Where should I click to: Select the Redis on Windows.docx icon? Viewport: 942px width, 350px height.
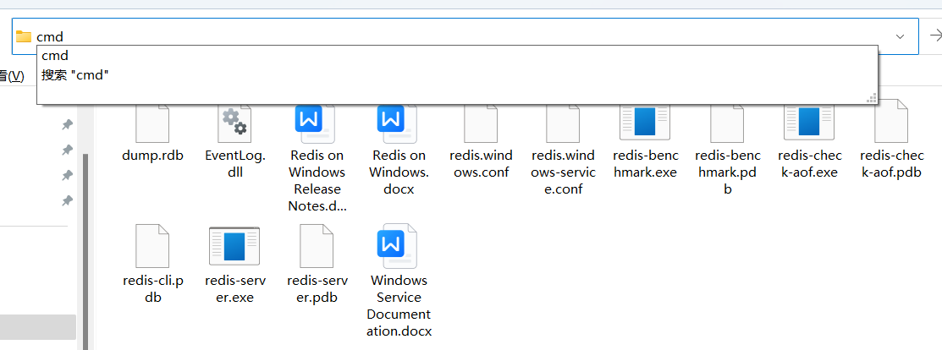click(x=398, y=123)
